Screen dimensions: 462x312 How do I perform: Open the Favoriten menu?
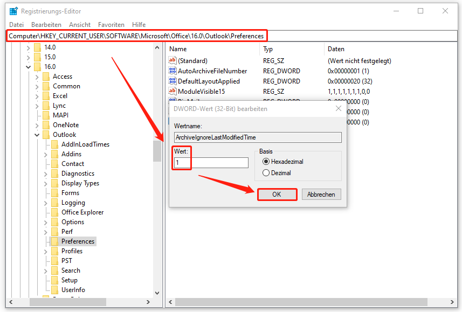tap(111, 25)
